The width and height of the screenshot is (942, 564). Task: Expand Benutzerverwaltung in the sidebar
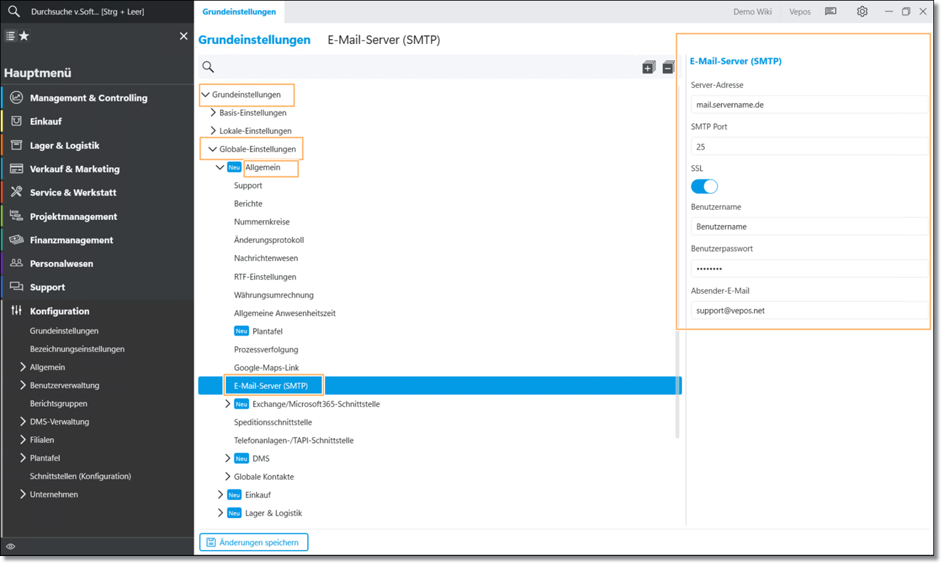coord(23,386)
